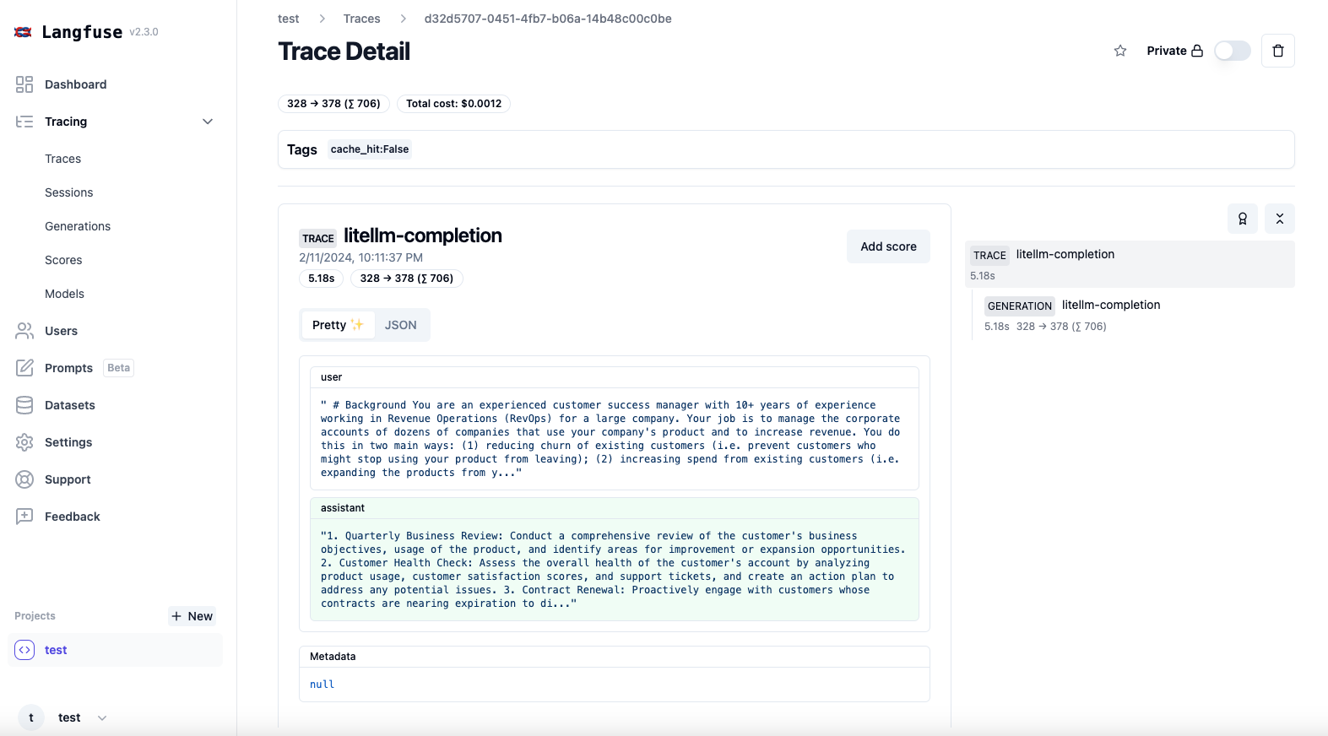The width and height of the screenshot is (1328, 736).
Task: Open the Sessions submenu item
Action: pos(69,192)
